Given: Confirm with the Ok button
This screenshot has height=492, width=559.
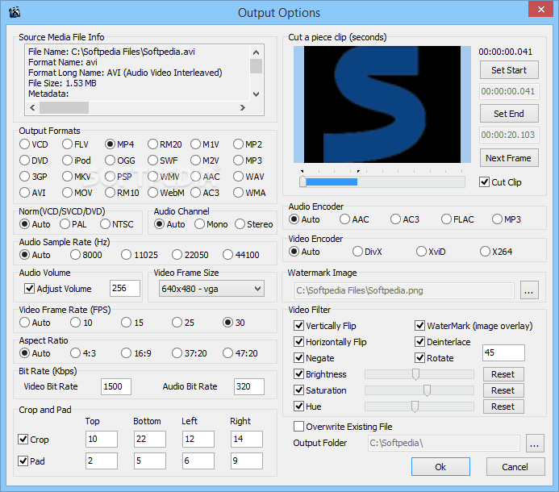Looking at the screenshot, I should [x=440, y=467].
